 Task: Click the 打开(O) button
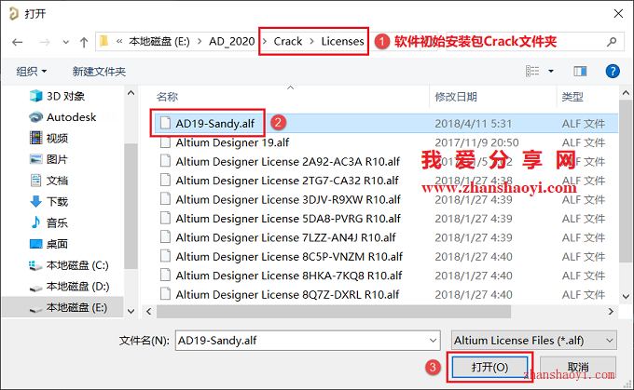489,367
